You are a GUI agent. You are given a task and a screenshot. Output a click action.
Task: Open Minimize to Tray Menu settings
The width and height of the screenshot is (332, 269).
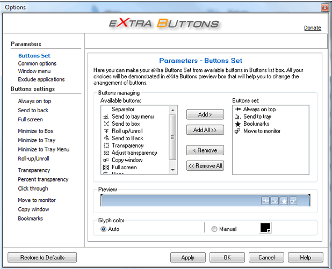point(44,149)
